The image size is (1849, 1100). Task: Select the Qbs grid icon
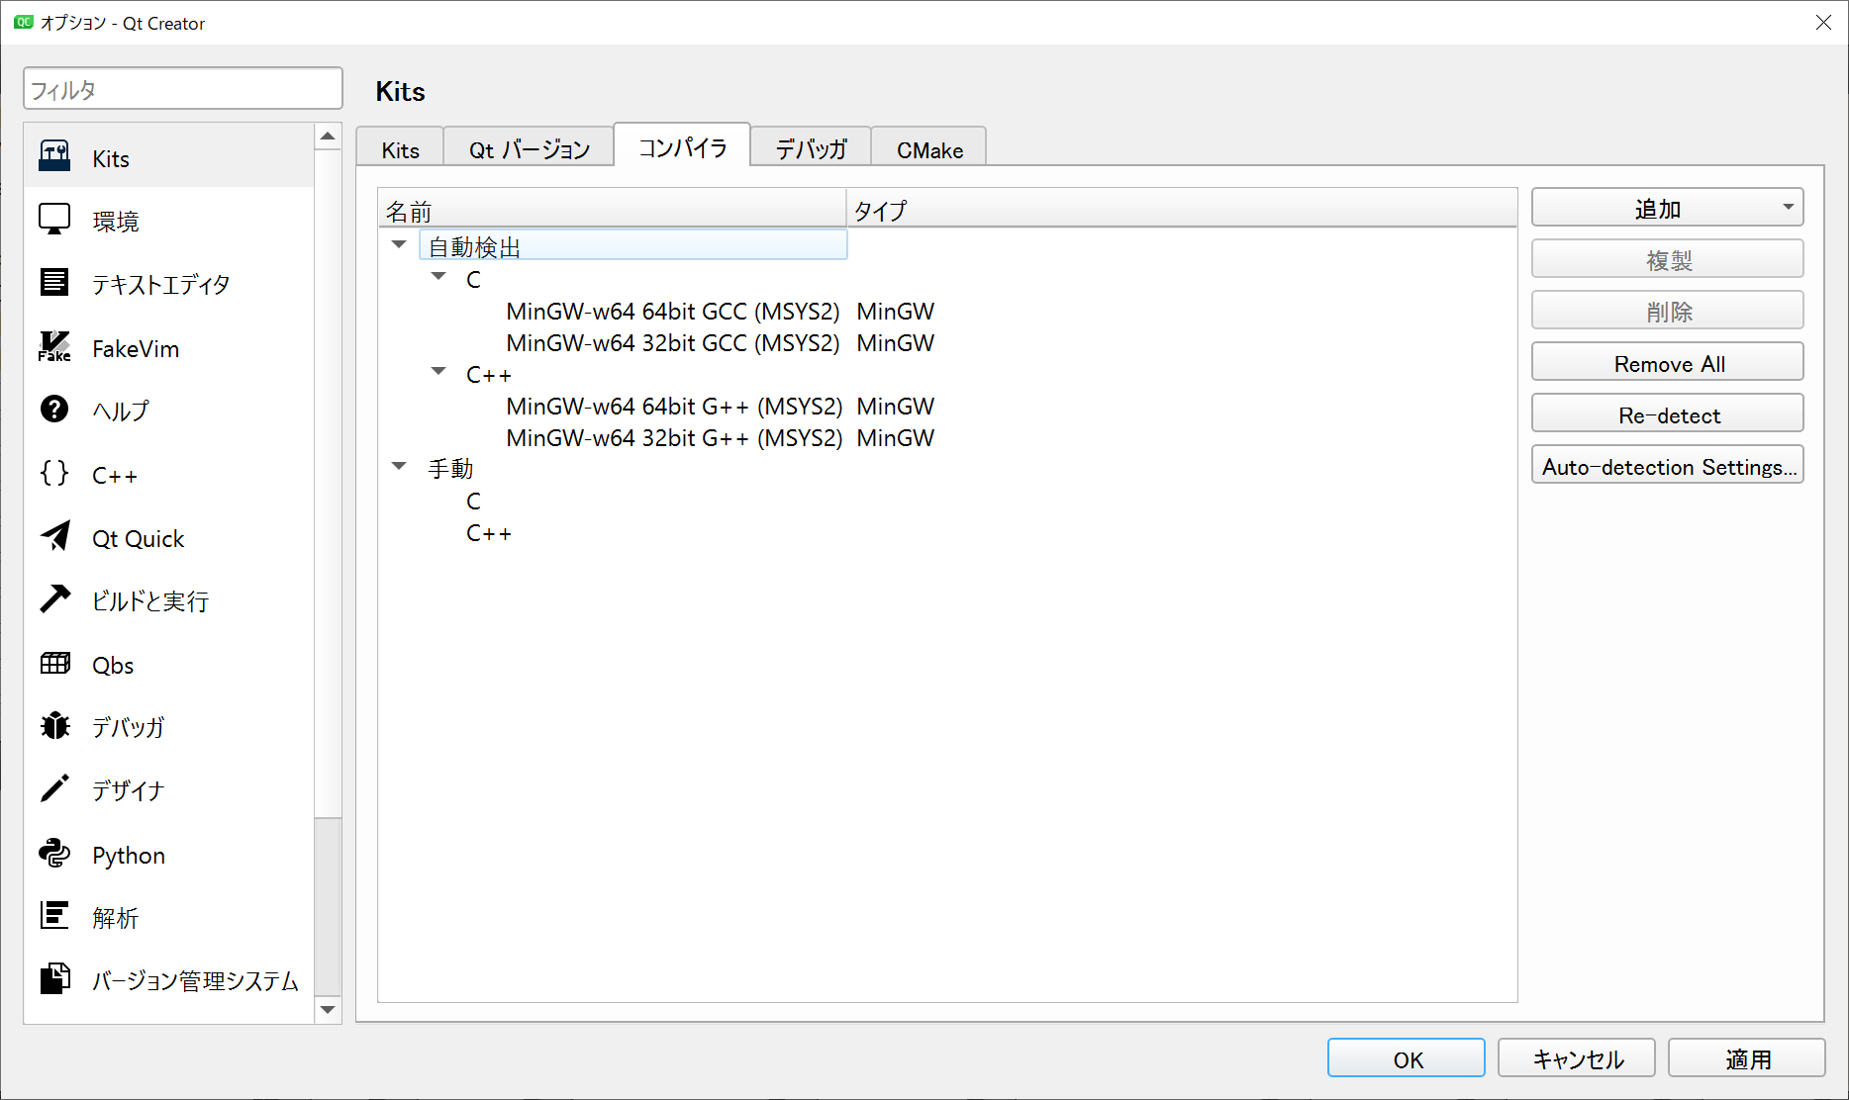(x=54, y=663)
